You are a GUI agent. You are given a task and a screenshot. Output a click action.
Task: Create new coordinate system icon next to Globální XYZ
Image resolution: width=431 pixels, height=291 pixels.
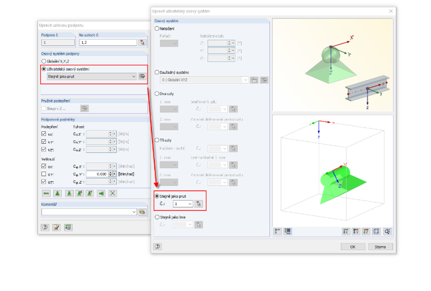coord(254,80)
